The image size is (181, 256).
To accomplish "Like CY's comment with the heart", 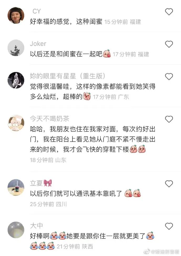I will pyautogui.click(x=169, y=12).
